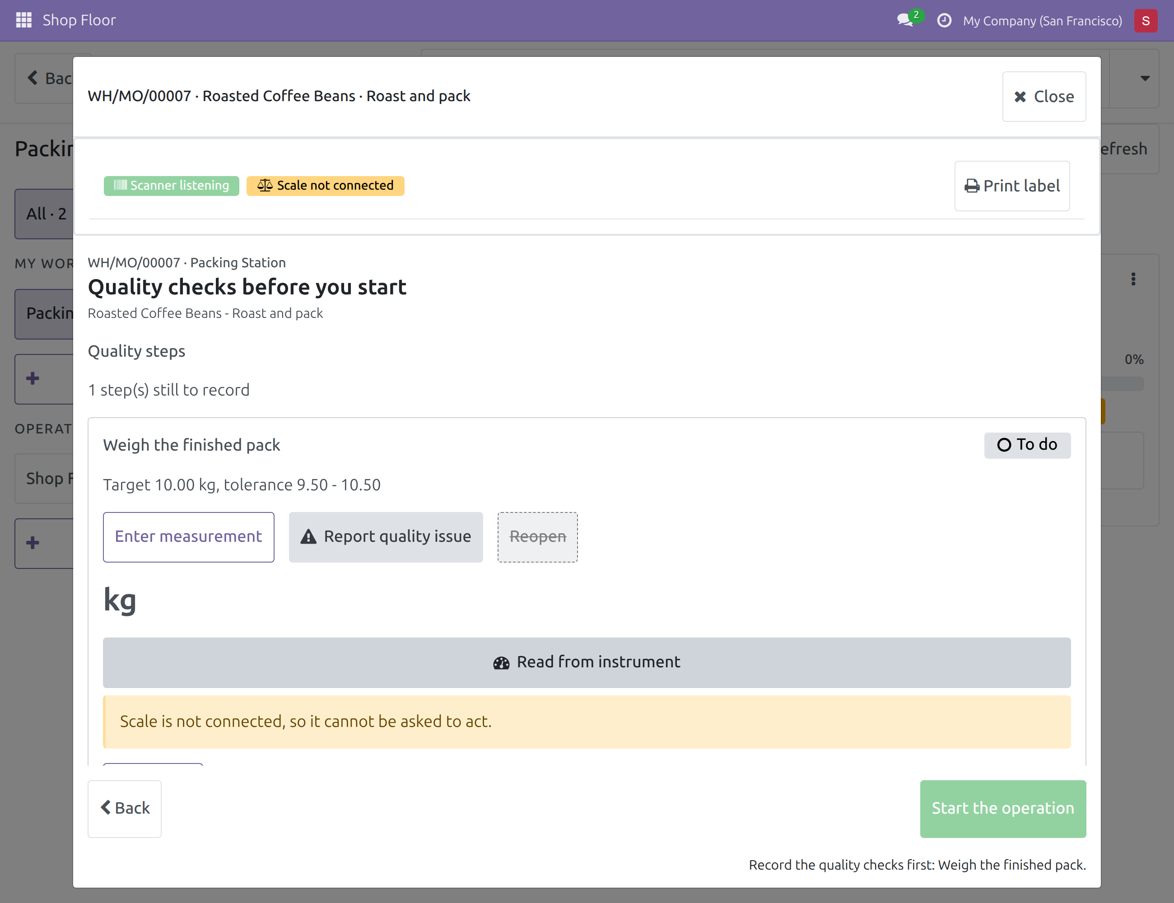Open the Shop Floor menu title
1174x903 pixels.
79,20
